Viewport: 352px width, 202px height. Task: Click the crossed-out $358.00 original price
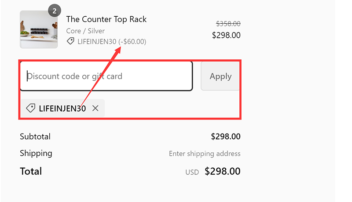pyautogui.click(x=228, y=24)
